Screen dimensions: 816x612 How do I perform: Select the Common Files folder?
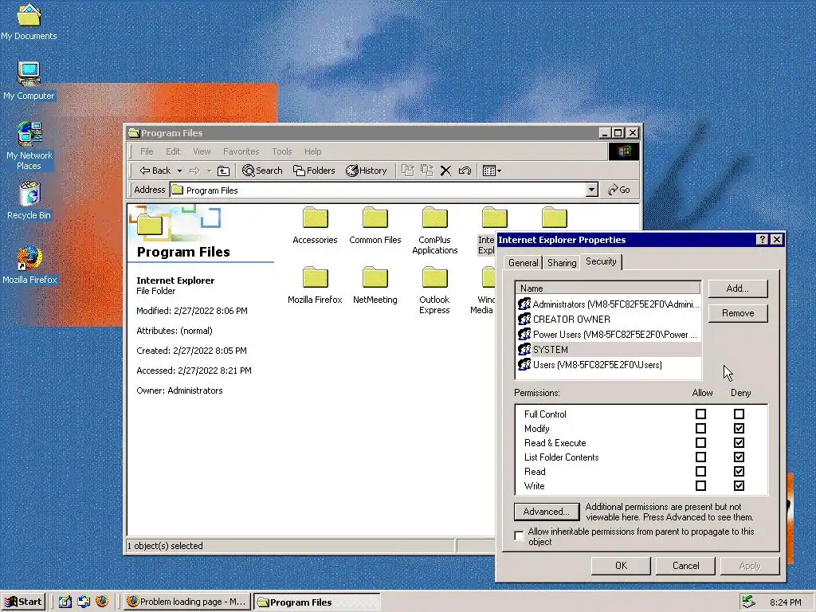(x=375, y=226)
